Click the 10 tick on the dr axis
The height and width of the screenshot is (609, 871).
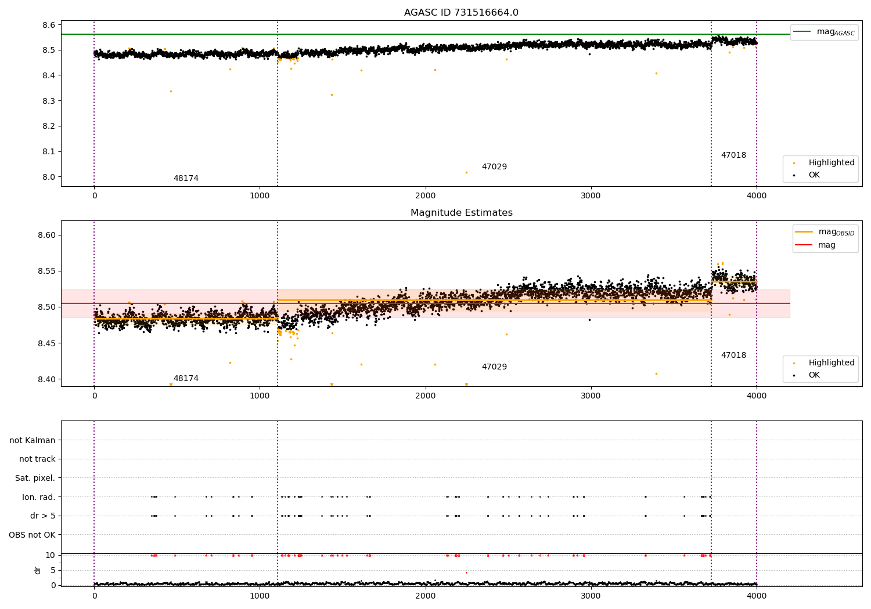point(50,555)
